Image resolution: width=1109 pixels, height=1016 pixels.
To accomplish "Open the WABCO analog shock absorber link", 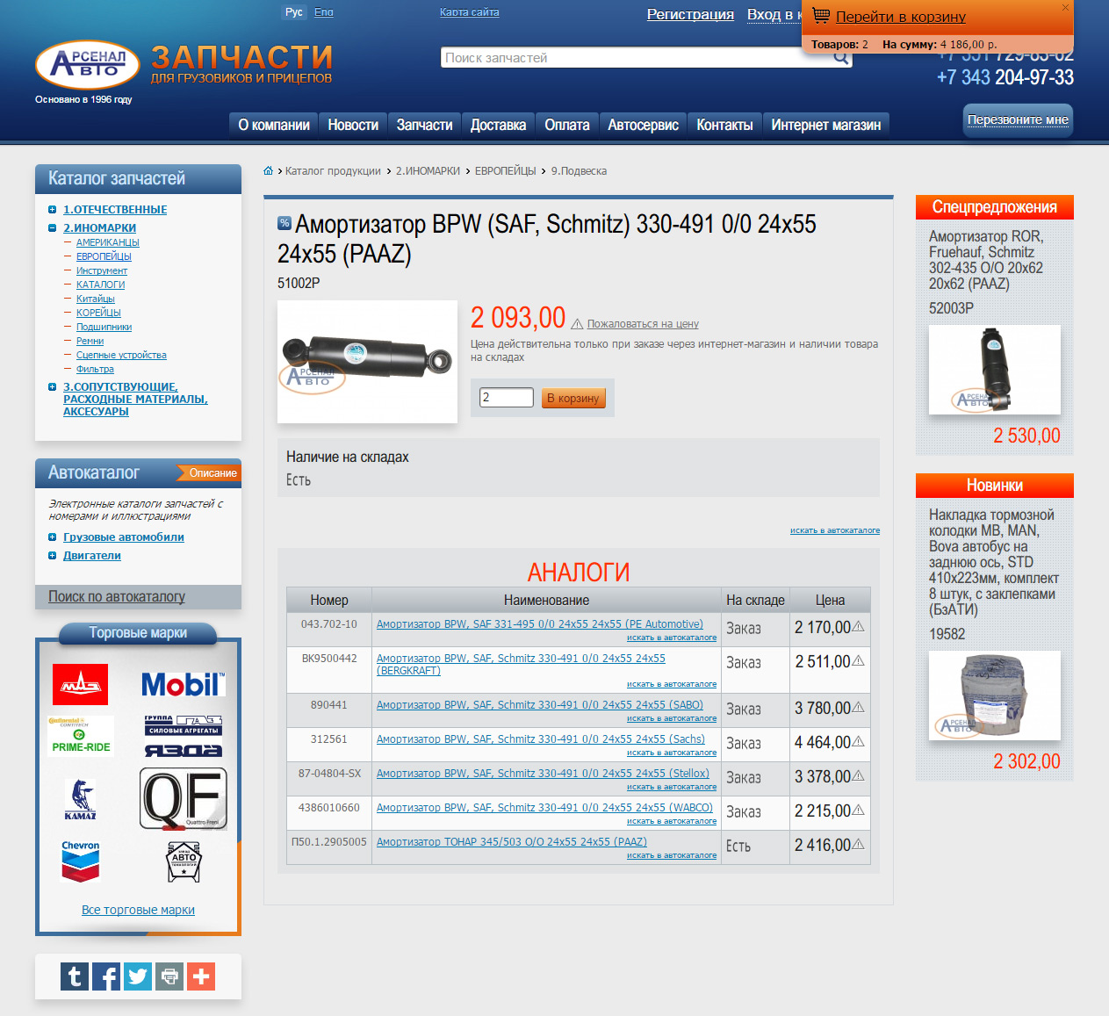I will click(544, 808).
